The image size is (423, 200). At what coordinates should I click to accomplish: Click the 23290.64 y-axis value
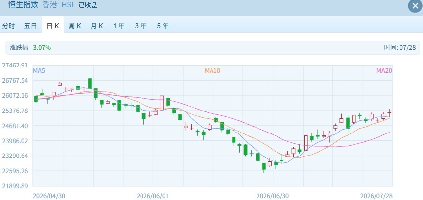pos(15,156)
